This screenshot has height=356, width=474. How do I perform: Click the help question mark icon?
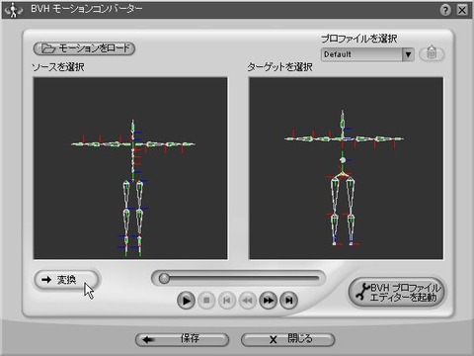pyautogui.click(x=445, y=10)
